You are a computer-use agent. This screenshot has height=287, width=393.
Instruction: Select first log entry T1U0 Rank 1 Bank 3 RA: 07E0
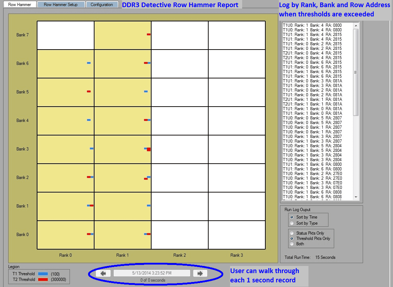[312, 183]
